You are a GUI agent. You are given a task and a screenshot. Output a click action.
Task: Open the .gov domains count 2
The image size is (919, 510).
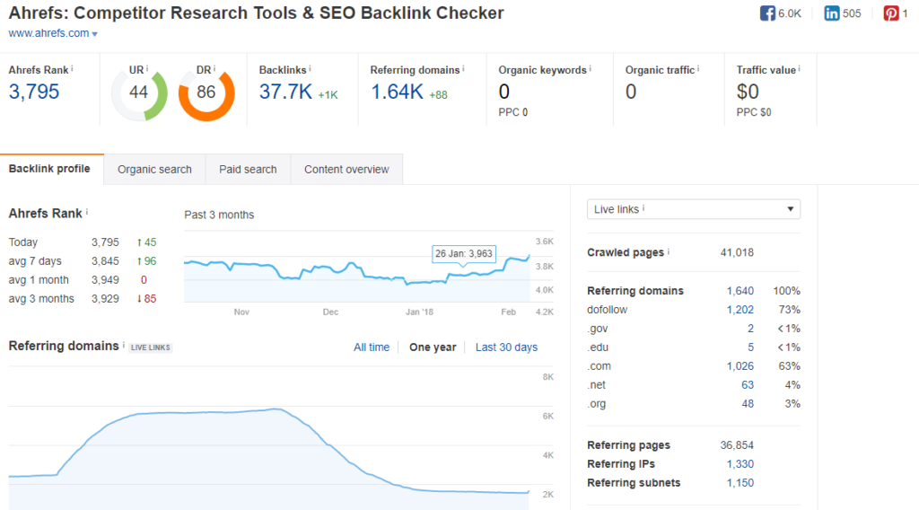coord(751,329)
